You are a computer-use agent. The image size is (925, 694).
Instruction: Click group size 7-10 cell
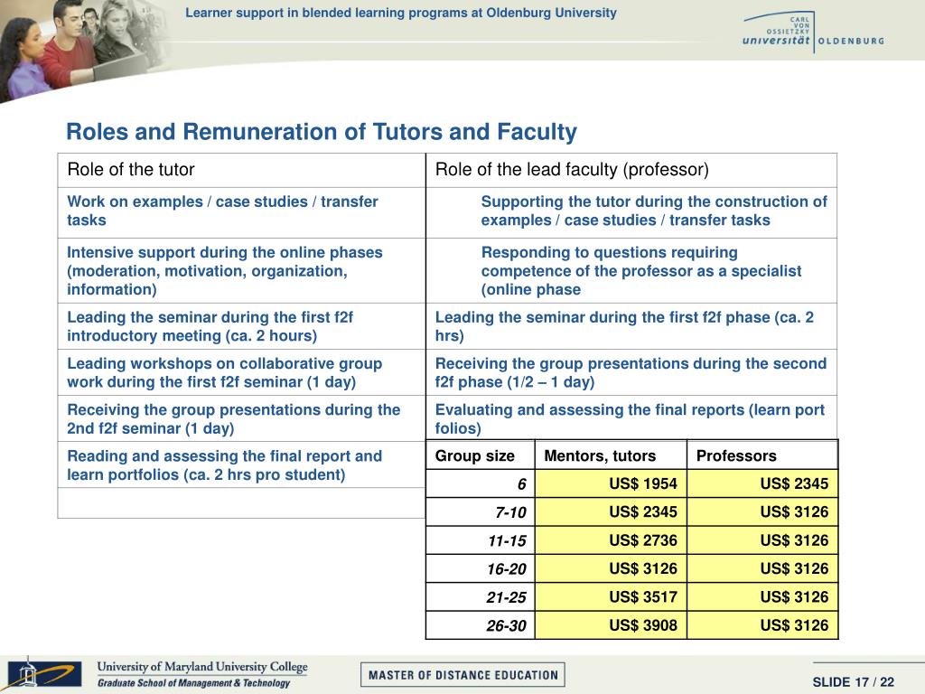coord(481,512)
